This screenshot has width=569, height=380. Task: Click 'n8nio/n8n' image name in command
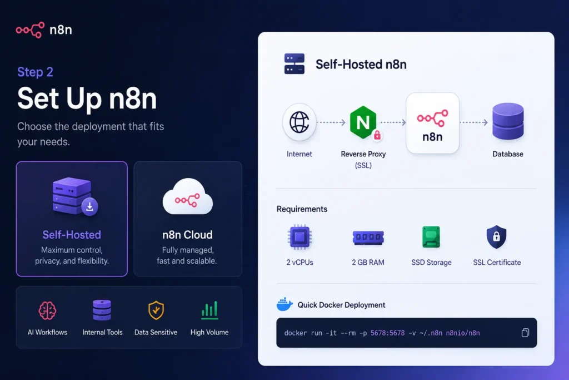coord(463,333)
